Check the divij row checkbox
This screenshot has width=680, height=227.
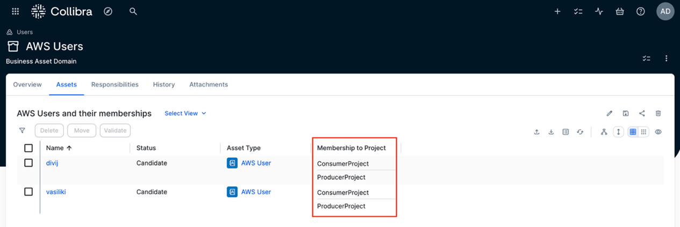coord(28,163)
